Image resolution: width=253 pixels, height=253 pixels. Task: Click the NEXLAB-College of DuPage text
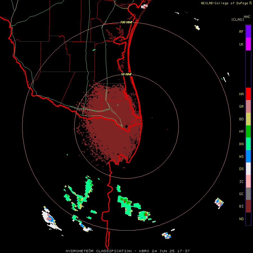(225, 3)
